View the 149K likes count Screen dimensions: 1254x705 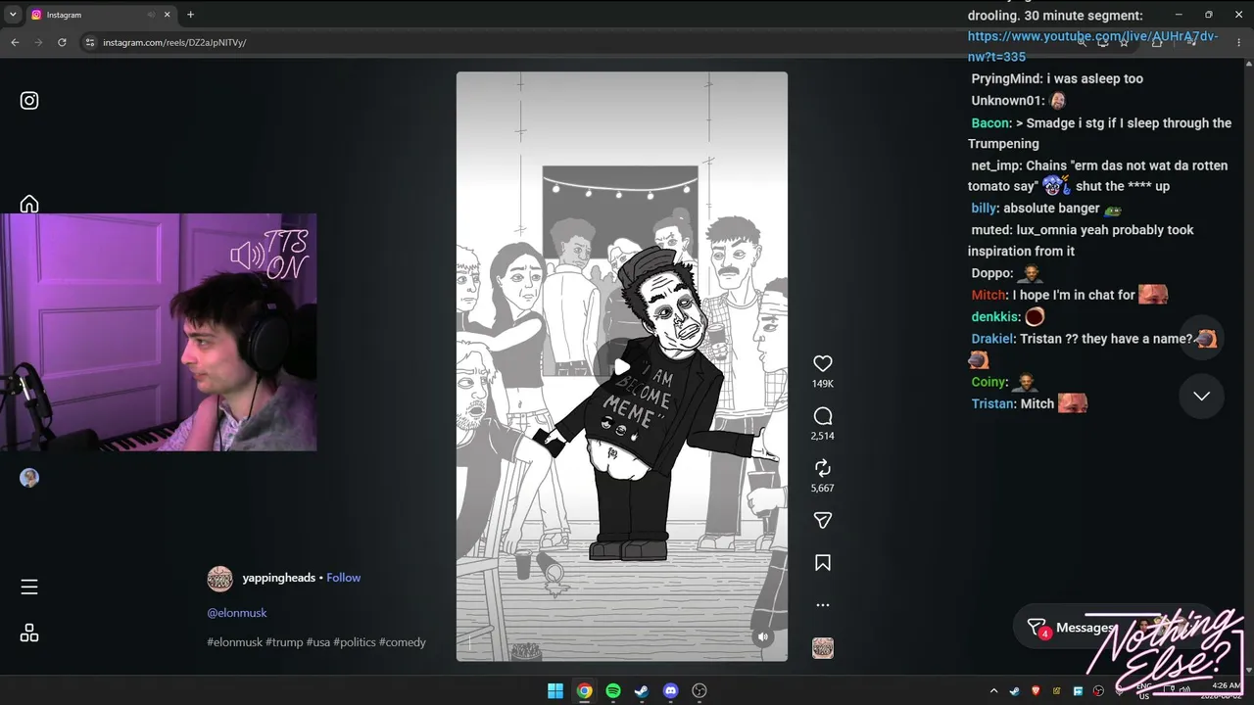823,384
